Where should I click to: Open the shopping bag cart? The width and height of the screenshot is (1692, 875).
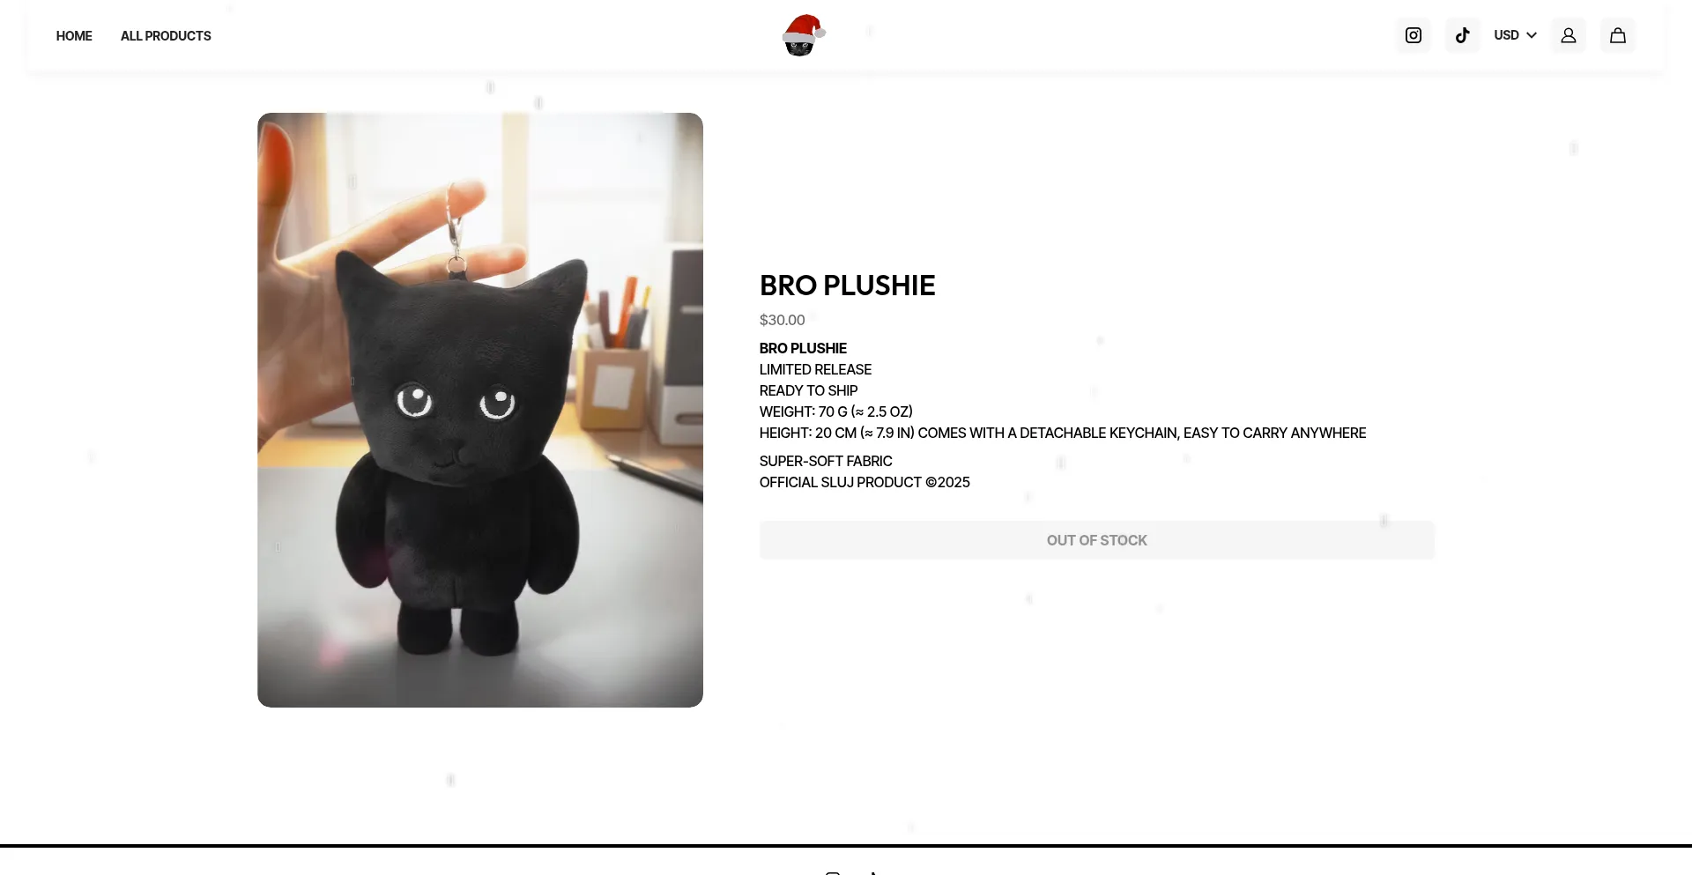[1618, 35]
